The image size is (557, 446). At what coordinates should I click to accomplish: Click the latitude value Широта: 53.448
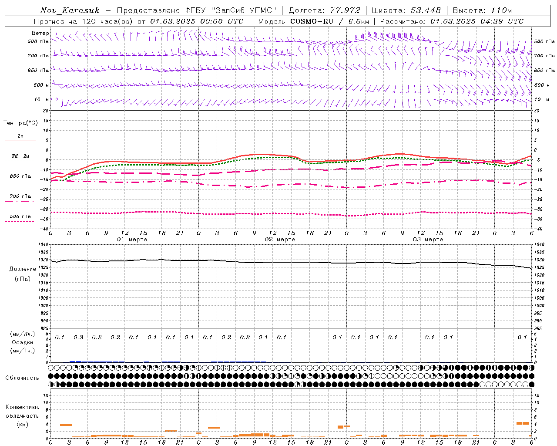[x=406, y=10]
